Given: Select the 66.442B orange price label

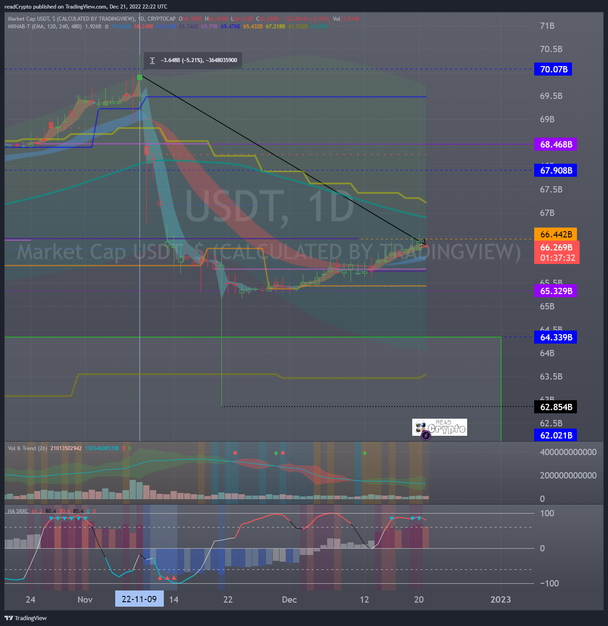Looking at the screenshot, I should point(555,234).
